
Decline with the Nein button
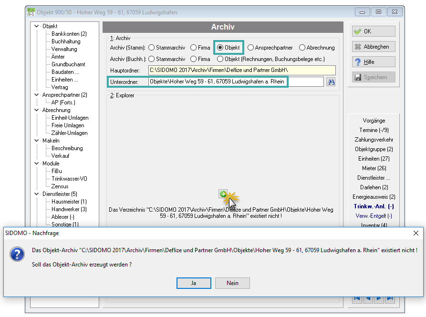[232, 283]
